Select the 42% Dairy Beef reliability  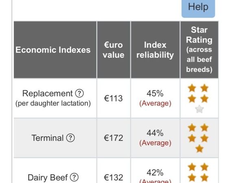click(155, 172)
